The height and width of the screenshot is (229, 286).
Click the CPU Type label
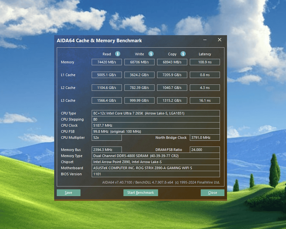coord(68,113)
